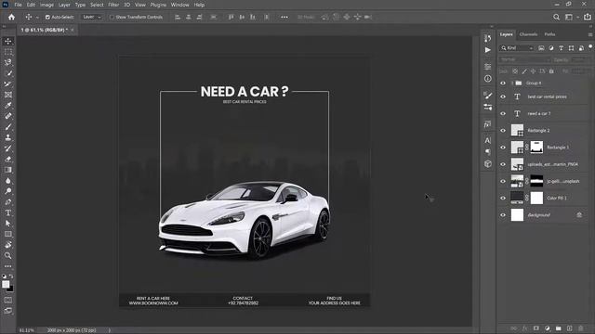The height and width of the screenshot is (334, 595).
Task: Click the more options ellipsis in options bar
Action: [284, 17]
